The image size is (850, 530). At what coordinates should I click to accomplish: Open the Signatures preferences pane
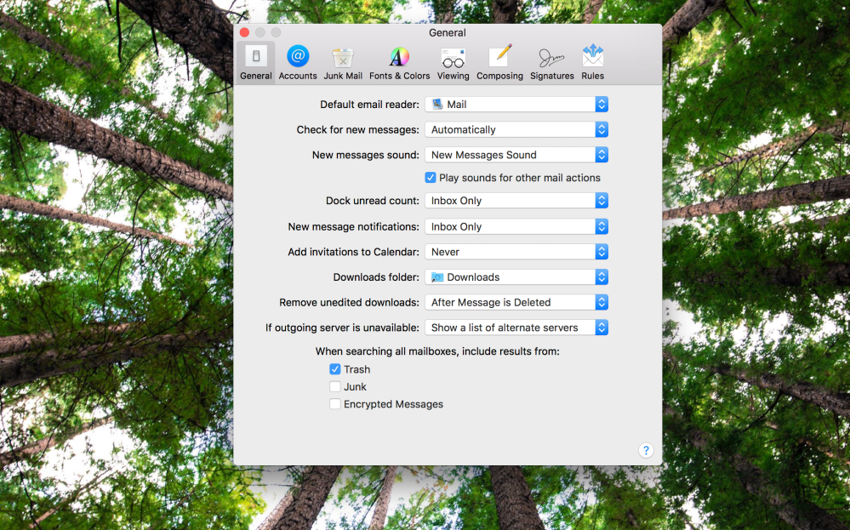click(551, 63)
